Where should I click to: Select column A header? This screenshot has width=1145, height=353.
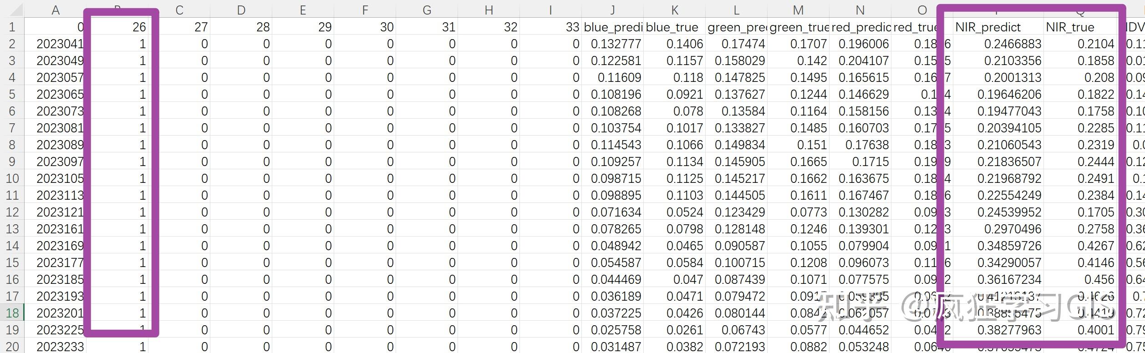click(x=56, y=9)
